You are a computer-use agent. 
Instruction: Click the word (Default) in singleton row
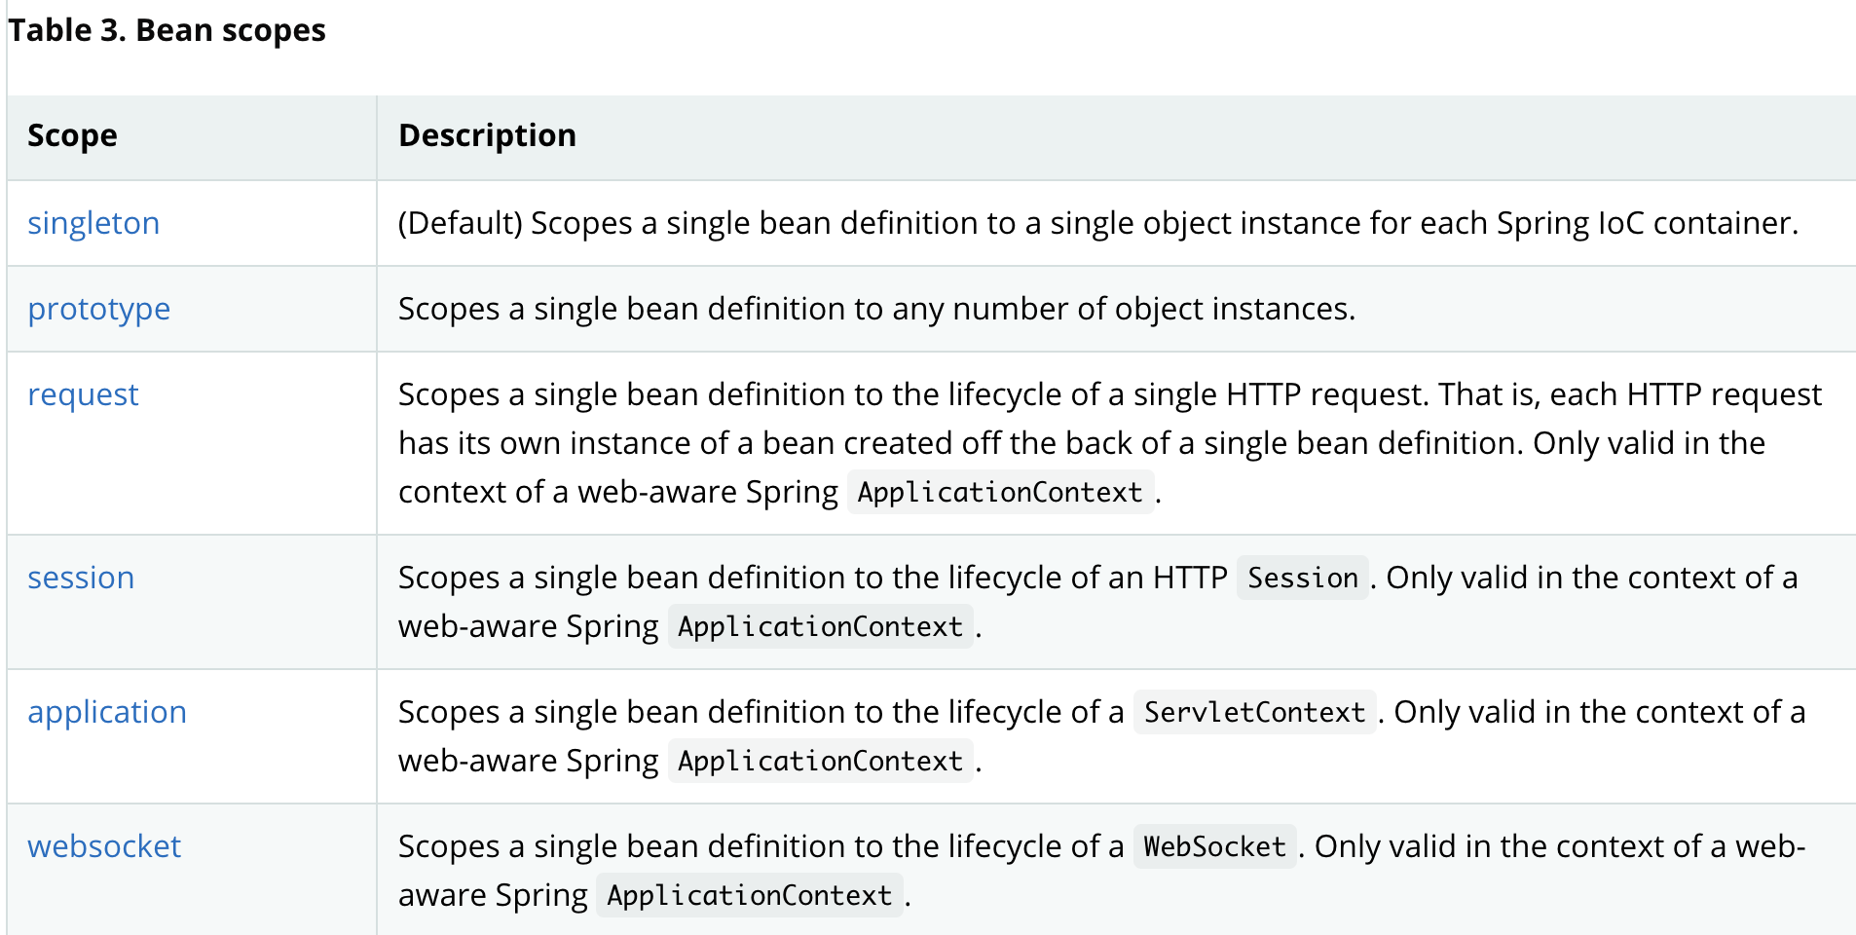coord(461,223)
